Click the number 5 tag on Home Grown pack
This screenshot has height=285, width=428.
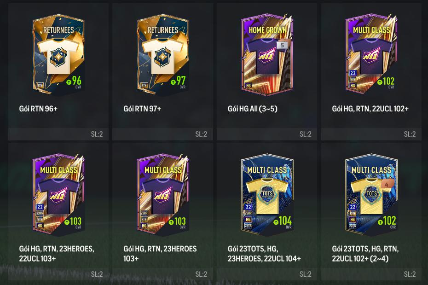tap(282, 45)
